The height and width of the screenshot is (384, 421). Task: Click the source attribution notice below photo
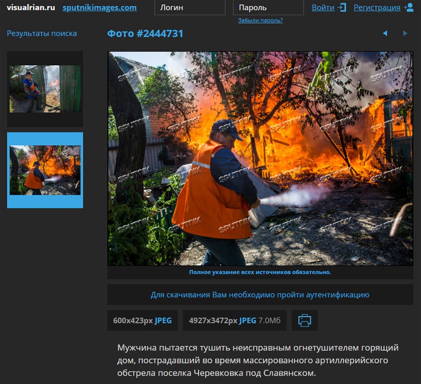click(x=260, y=272)
